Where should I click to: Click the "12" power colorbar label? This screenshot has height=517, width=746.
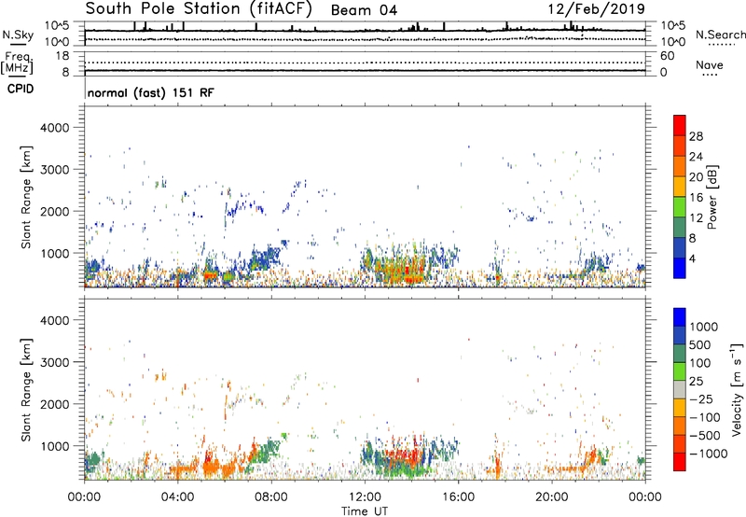click(696, 218)
